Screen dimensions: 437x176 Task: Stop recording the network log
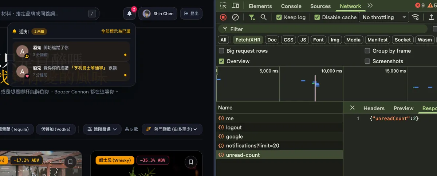[223, 17]
